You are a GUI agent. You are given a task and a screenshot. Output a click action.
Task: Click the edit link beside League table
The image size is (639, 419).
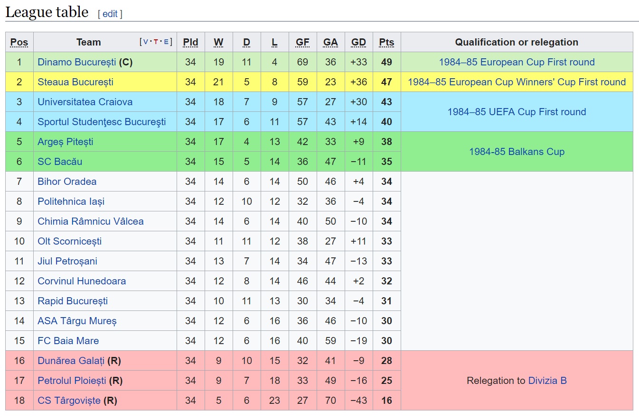click(x=110, y=14)
